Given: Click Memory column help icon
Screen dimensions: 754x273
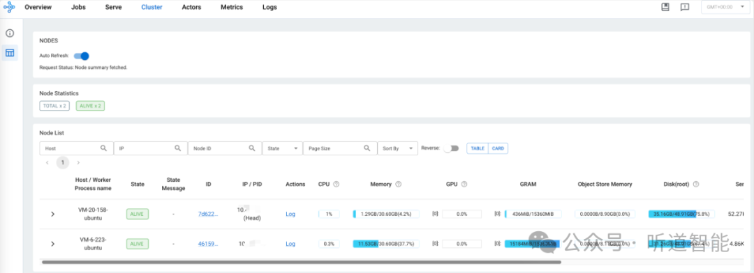Looking at the screenshot, I should point(398,185).
